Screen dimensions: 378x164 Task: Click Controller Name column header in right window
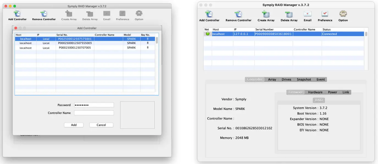pos(307,30)
